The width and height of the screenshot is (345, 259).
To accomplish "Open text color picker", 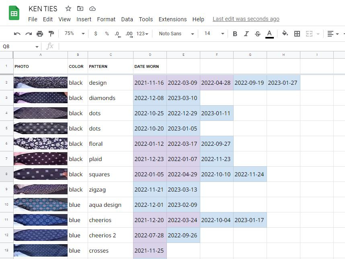I will (269, 34).
